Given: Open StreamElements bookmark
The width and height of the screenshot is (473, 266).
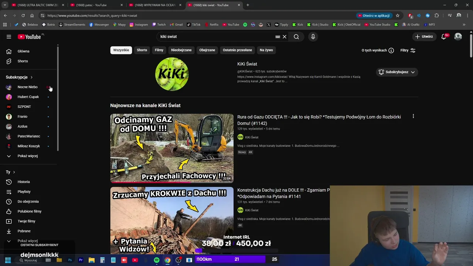Looking at the screenshot, I should [72, 25].
